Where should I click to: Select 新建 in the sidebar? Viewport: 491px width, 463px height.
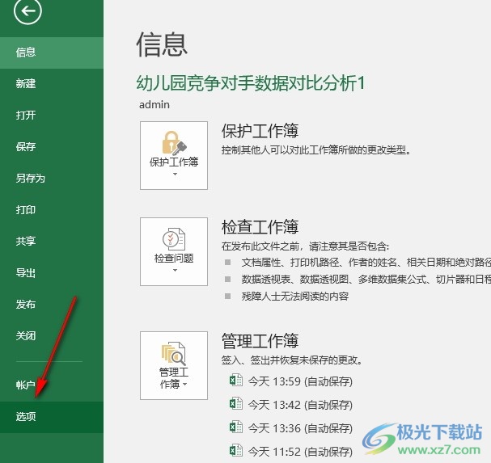(52, 84)
